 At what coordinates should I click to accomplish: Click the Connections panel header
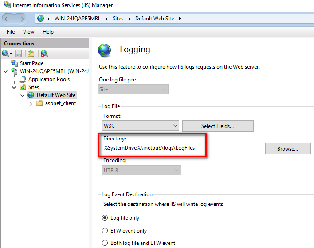45,43
